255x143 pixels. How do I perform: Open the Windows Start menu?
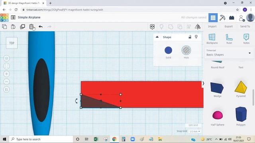(x=4, y=139)
